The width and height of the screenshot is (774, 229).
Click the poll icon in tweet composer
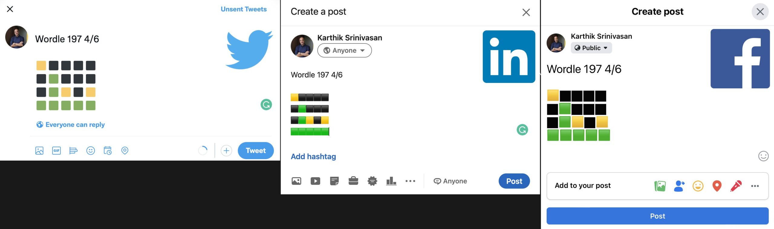[73, 151]
